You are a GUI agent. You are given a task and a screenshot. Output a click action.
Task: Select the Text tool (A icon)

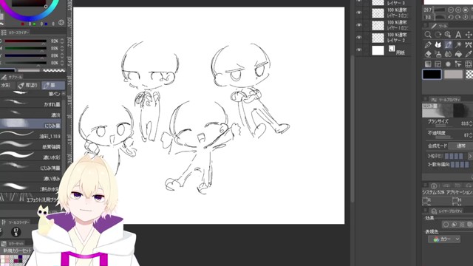coord(458,35)
